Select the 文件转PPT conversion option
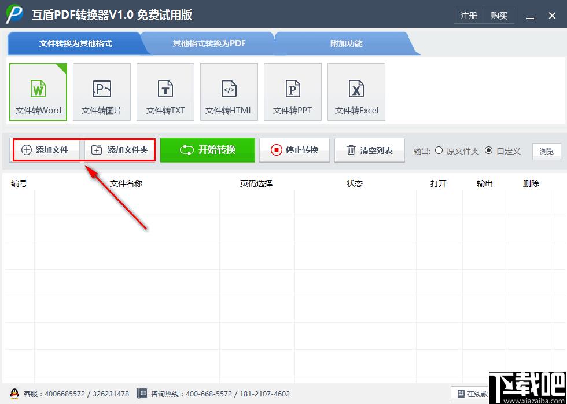Image resolution: width=567 pixels, height=404 pixels. (x=293, y=92)
